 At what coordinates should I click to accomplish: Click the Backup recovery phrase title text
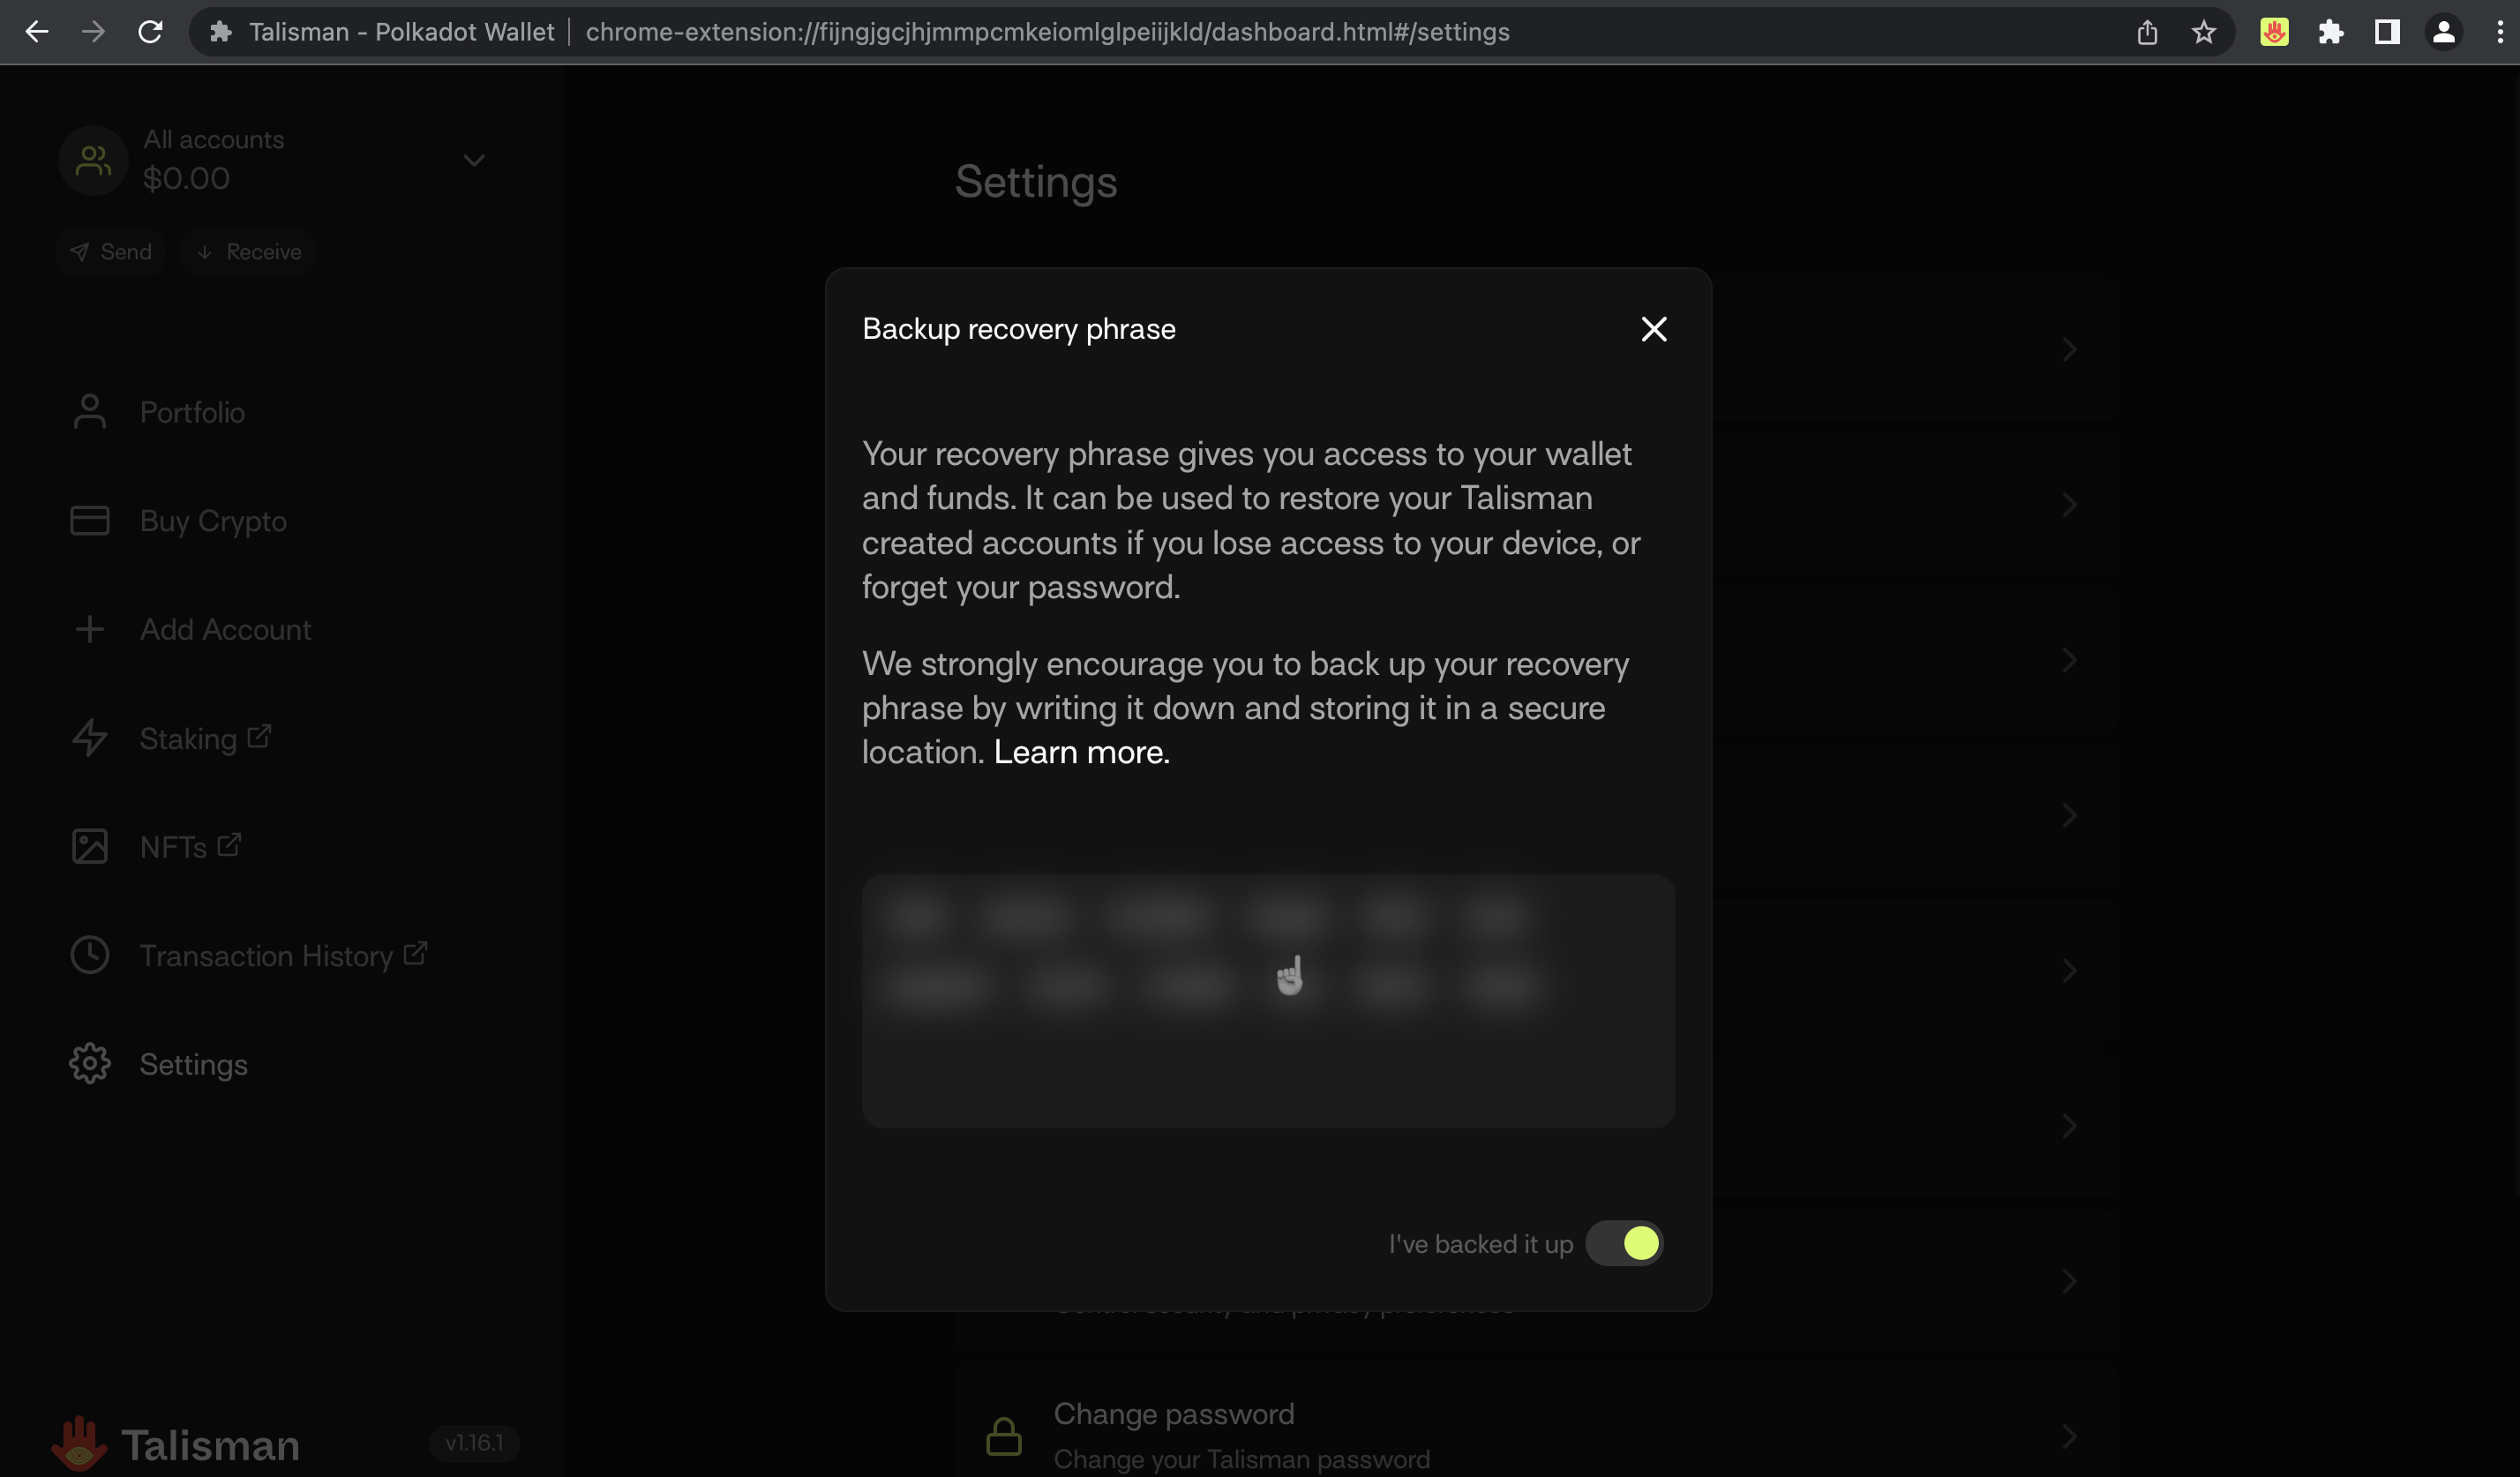[1019, 329]
